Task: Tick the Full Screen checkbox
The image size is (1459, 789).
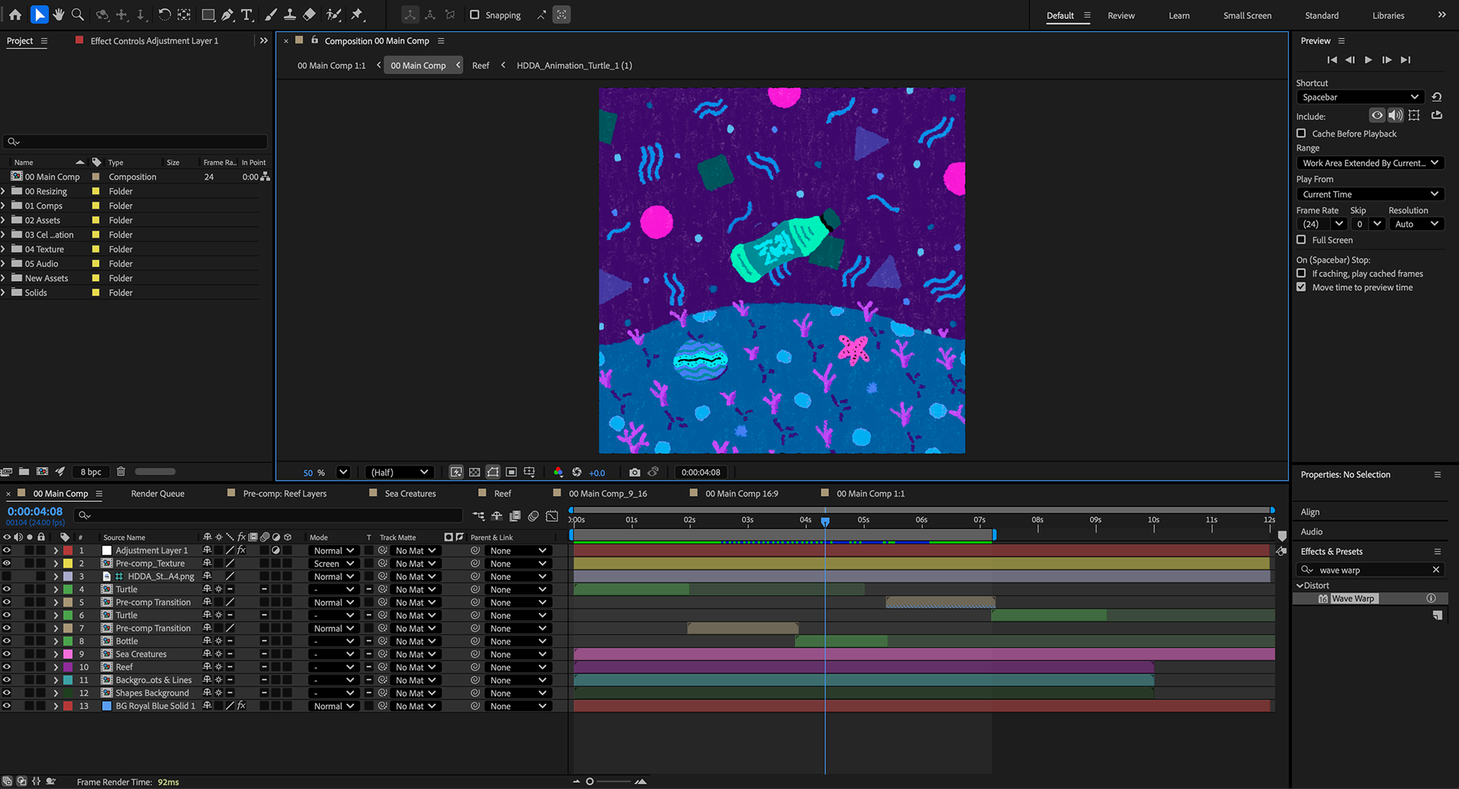Action: coord(1301,240)
